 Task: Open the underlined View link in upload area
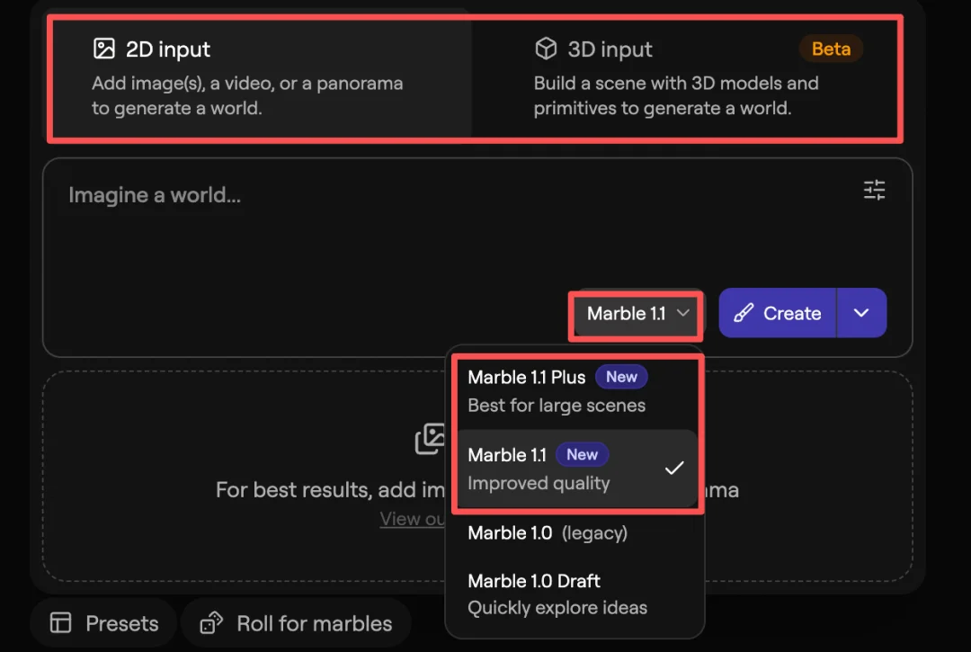(413, 519)
